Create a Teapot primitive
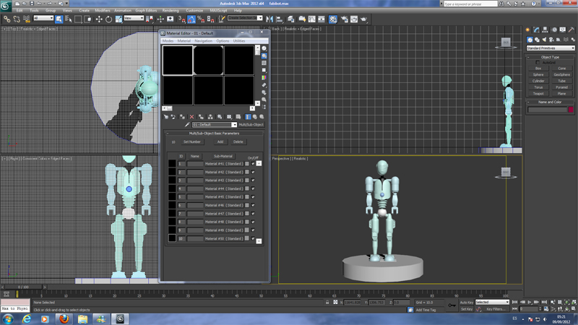This screenshot has width=578, height=325. pyautogui.click(x=538, y=93)
